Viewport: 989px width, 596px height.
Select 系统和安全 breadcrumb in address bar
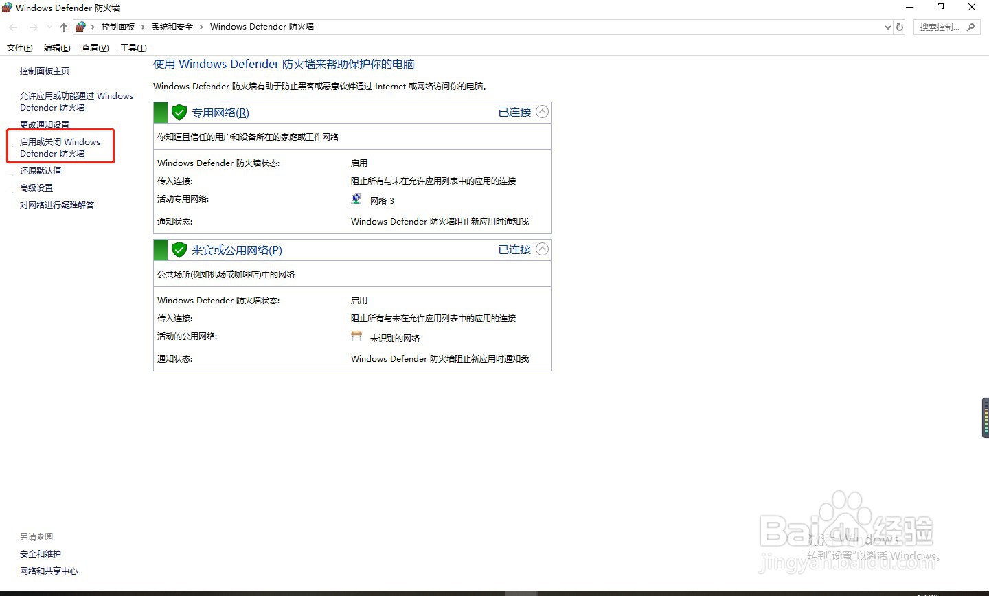click(172, 27)
